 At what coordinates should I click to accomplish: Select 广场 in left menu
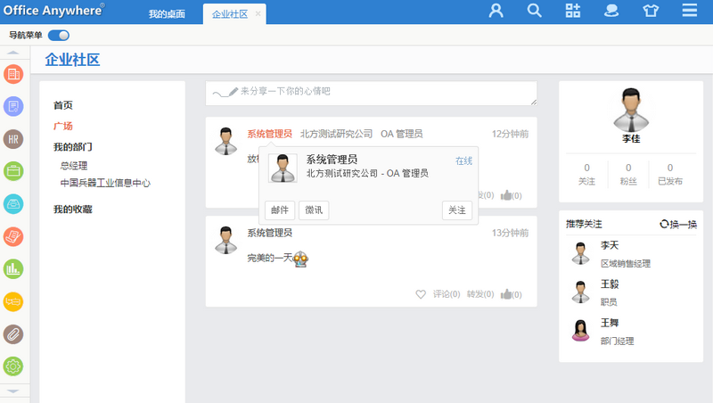click(63, 126)
